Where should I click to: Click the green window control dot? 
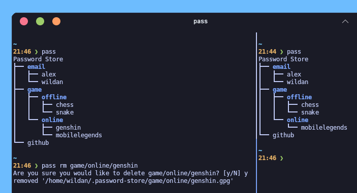click(40, 21)
